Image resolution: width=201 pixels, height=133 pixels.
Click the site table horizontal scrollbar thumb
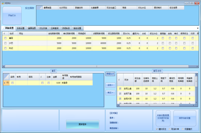point(97,66)
